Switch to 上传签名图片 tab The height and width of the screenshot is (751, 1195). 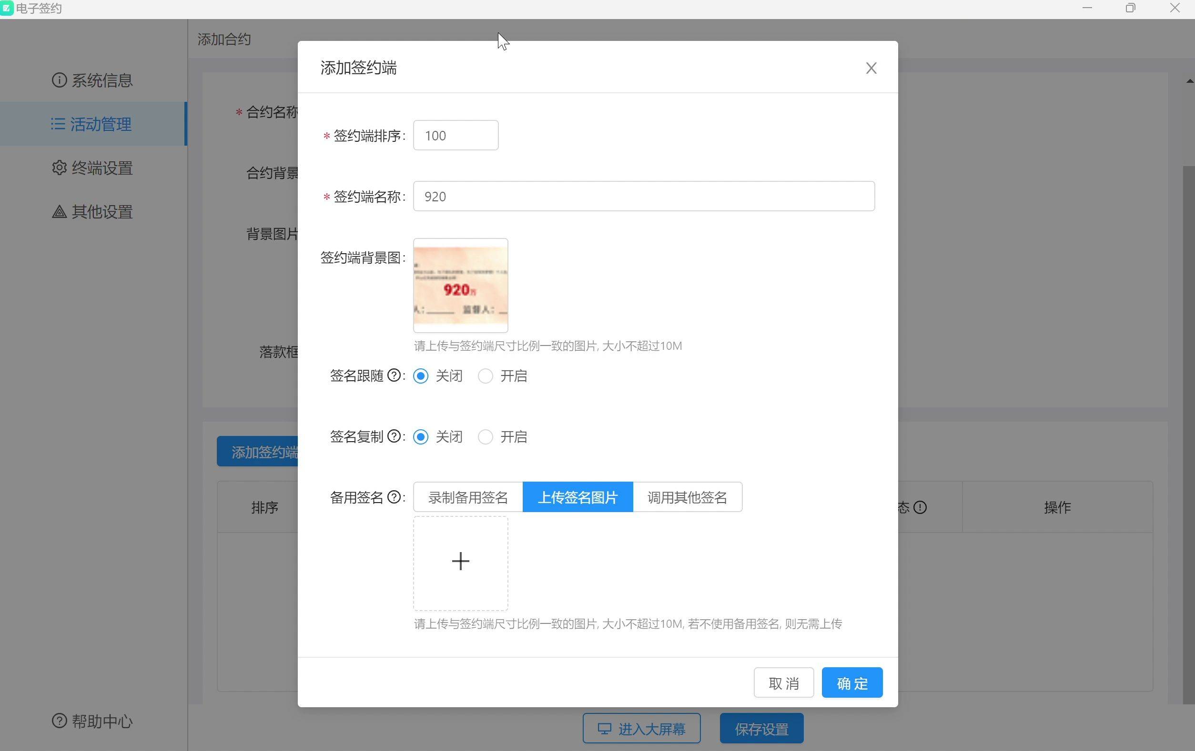pos(577,497)
